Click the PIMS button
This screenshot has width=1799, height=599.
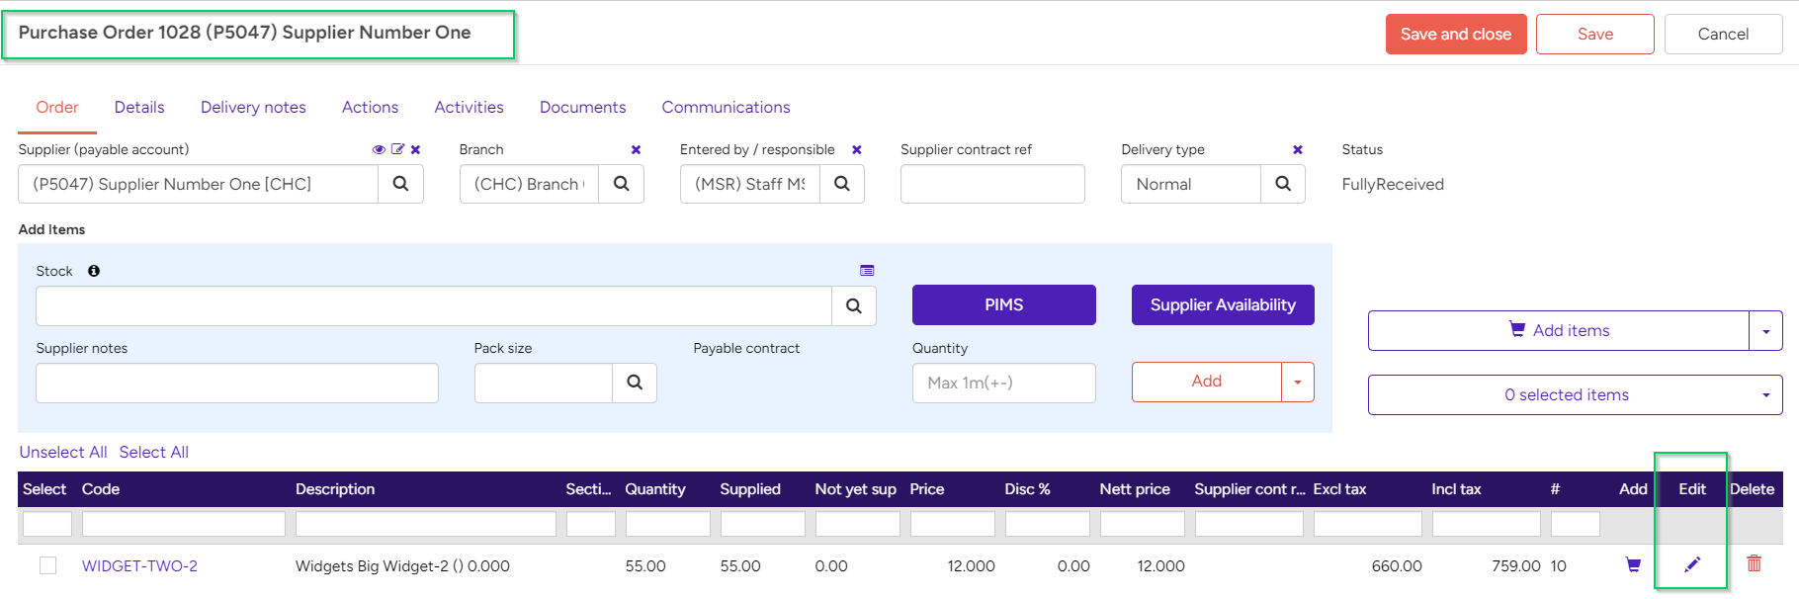click(x=1003, y=304)
